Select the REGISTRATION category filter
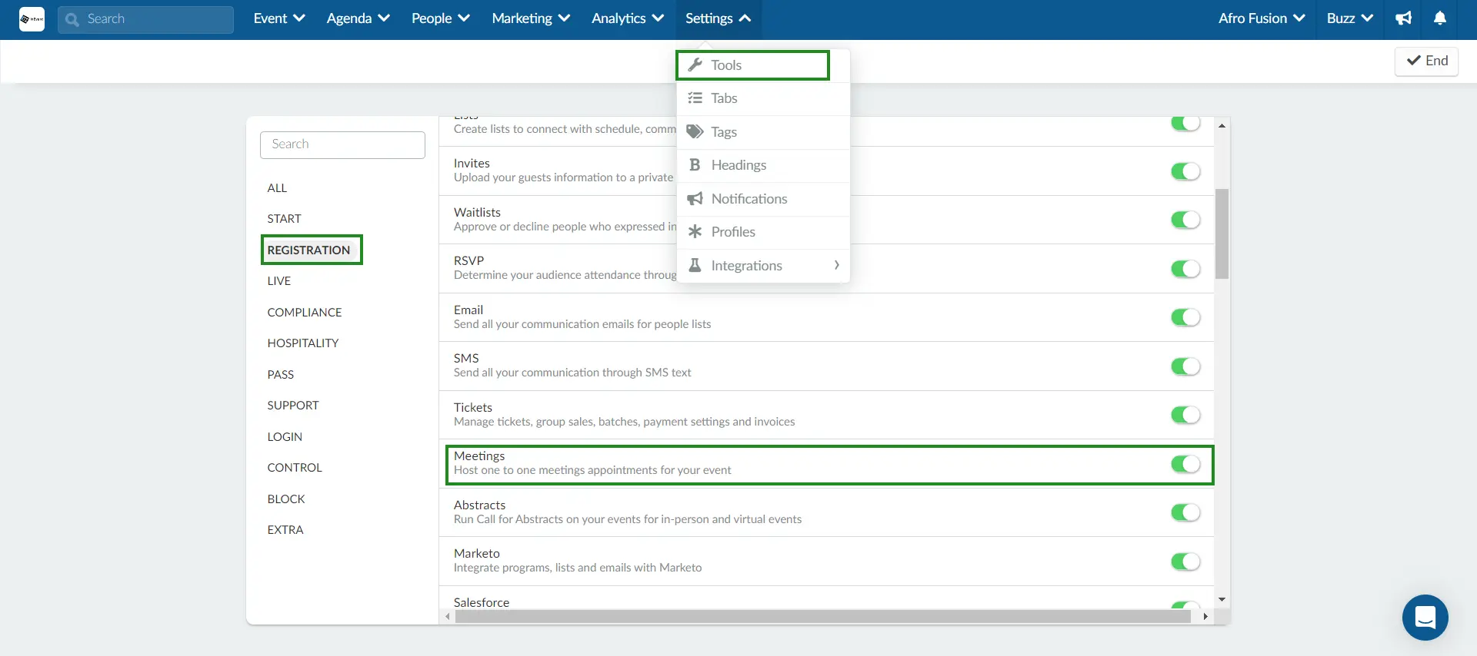This screenshot has width=1477, height=656. pyautogui.click(x=308, y=250)
